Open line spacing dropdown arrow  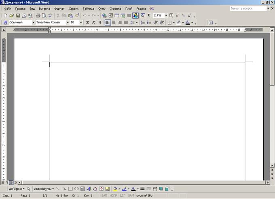click(x=137, y=23)
